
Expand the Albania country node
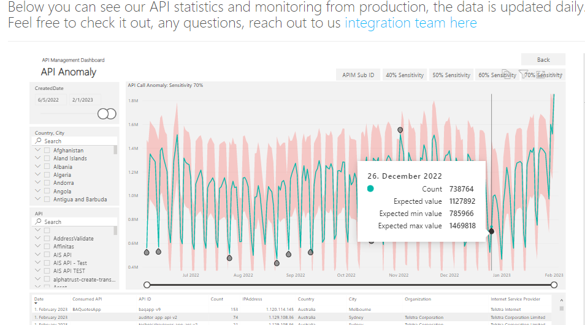[38, 166]
